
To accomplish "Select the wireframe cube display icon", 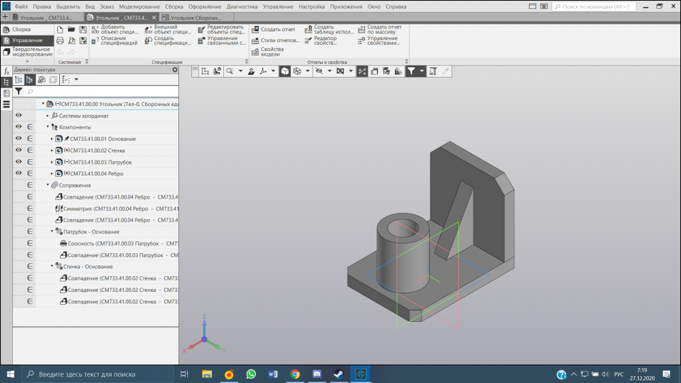I will point(297,71).
